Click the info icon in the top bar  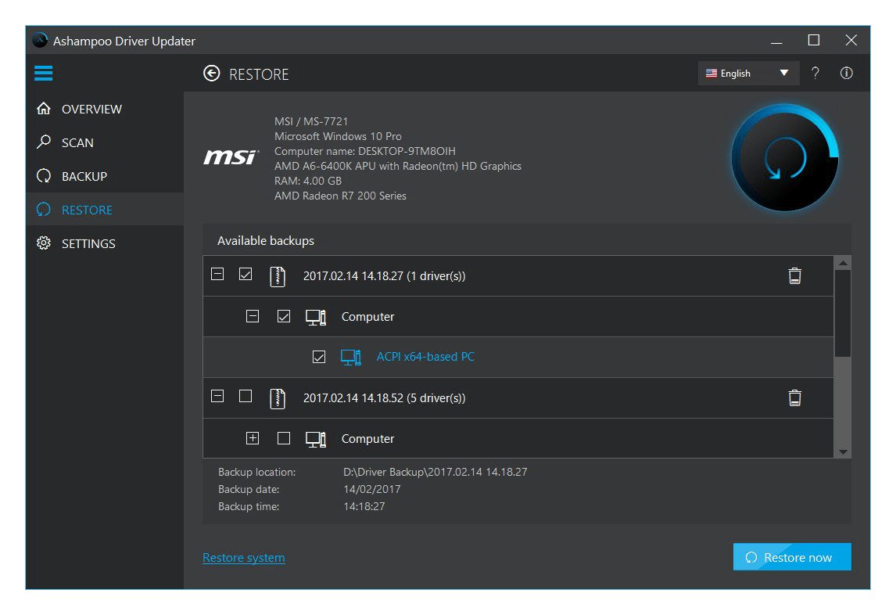coord(846,73)
